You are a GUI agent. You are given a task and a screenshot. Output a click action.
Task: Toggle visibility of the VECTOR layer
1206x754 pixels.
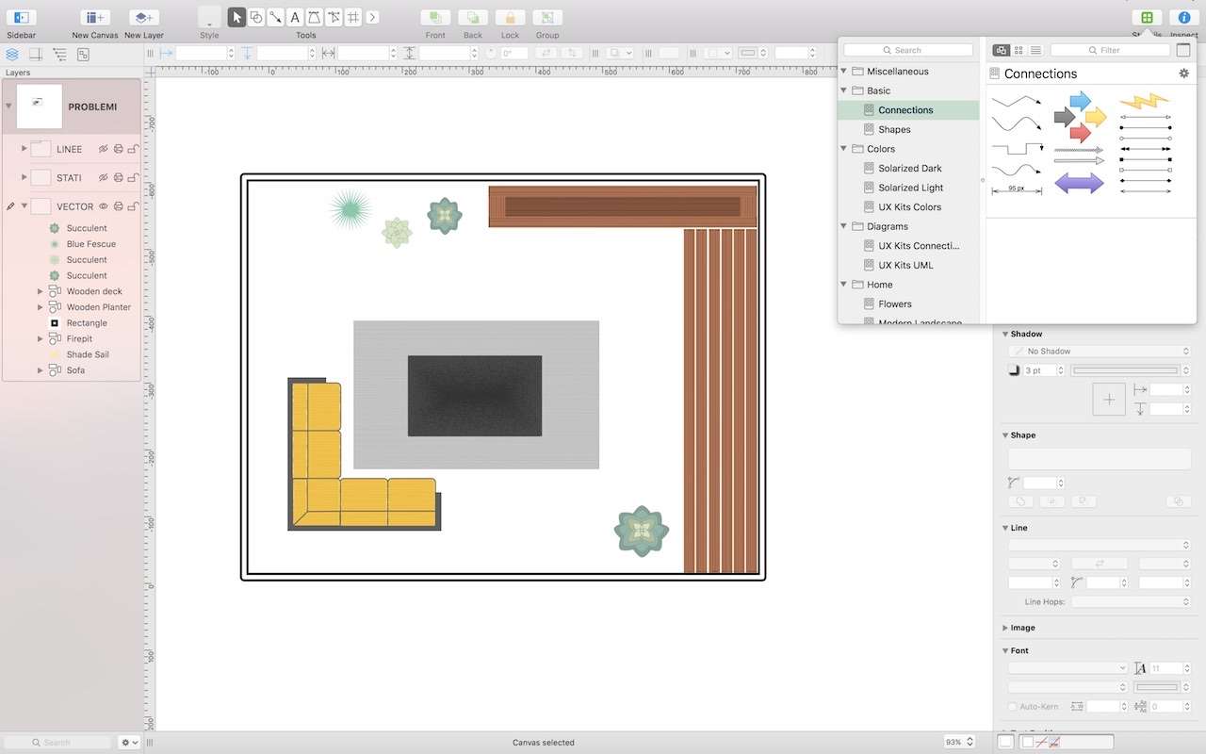104,206
